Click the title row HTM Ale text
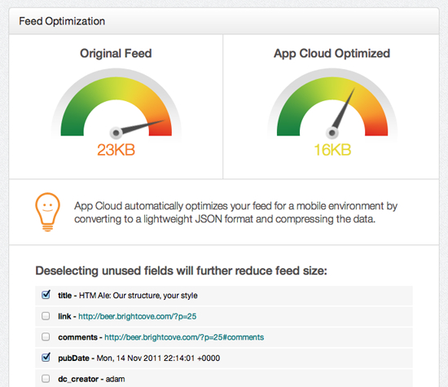Viewport: 448px width, 387px height. (138, 296)
